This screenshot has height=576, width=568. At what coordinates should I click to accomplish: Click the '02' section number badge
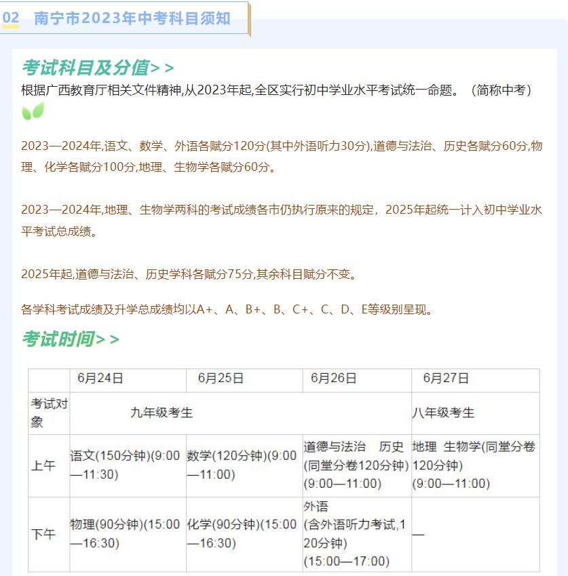(11, 18)
